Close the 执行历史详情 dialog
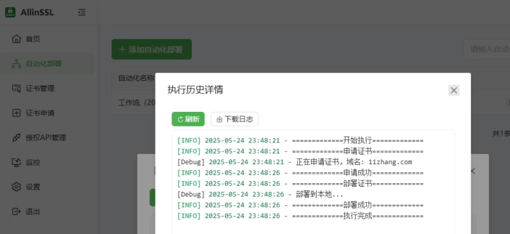The image size is (510, 234). (x=454, y=90)
